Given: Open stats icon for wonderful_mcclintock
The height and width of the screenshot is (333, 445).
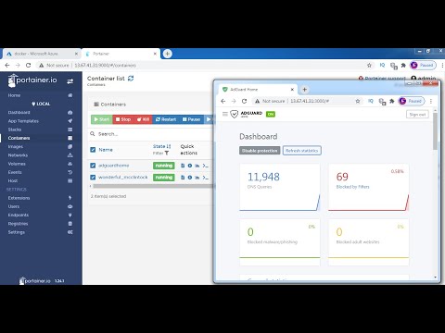Looking at the screenshot, I should [x=197, y=178].
